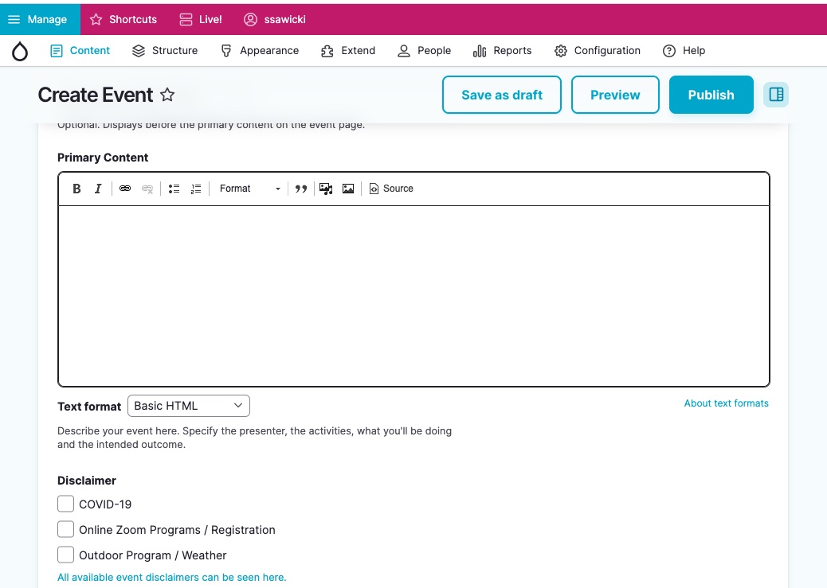Insert a link with the link icon
This screenshot has height=588, width=827.
(x=125, y=189)
